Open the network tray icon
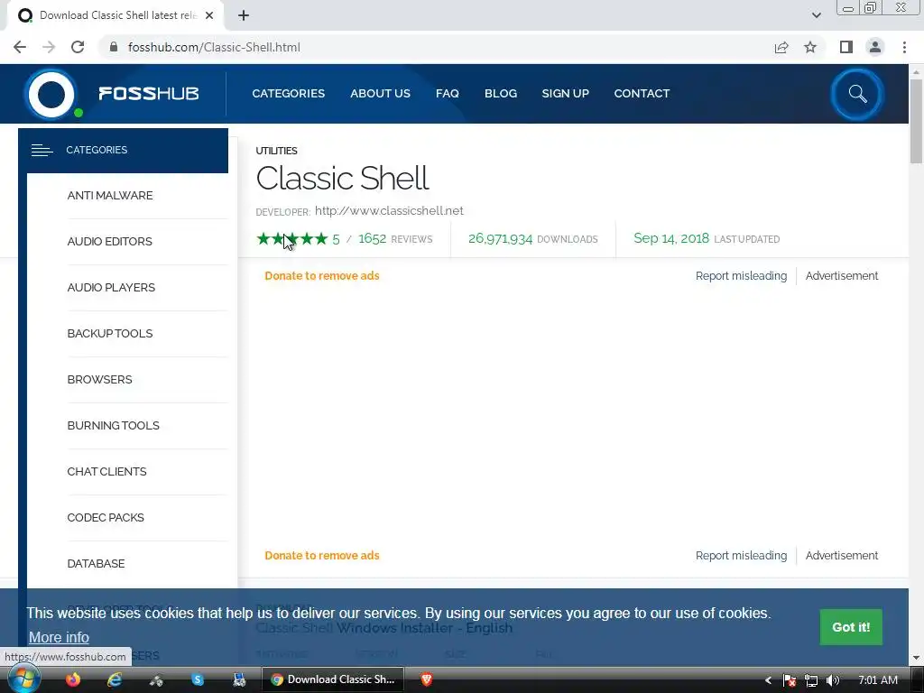This screenshot has width=924, height=693. (811, 680)
